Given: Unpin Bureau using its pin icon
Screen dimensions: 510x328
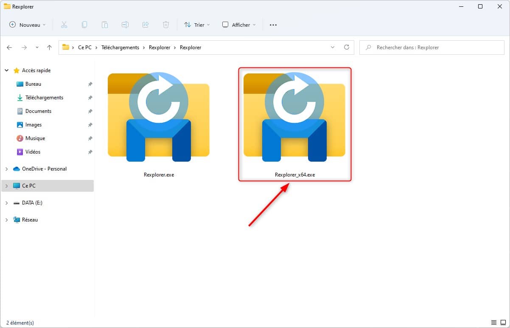Looking at the screenshot, I should pyautogui.click(x=90, y=84).
